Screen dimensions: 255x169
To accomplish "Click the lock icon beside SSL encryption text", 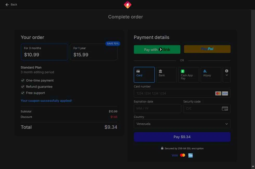I will 162,148.
